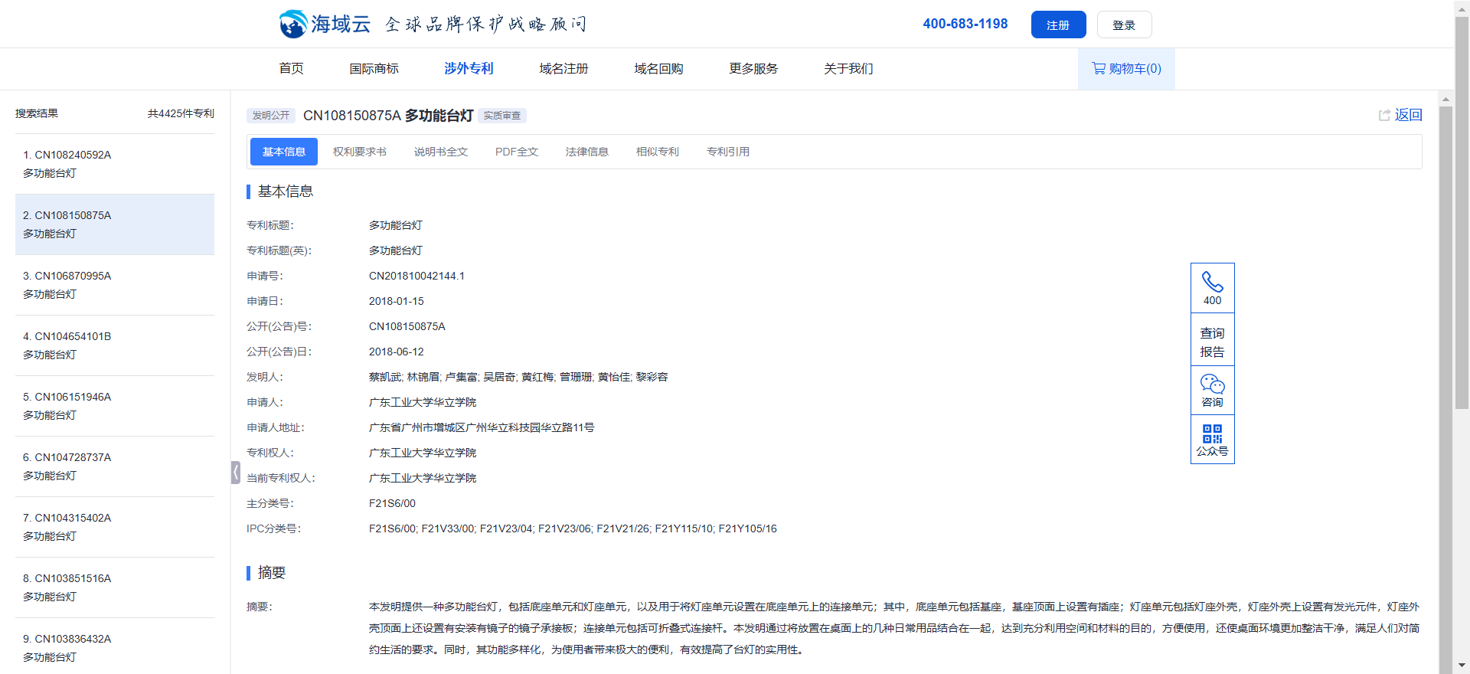Click inventor list starting 蔡凯武
This screenshot has width=1470, height=674.
point(518,377)
